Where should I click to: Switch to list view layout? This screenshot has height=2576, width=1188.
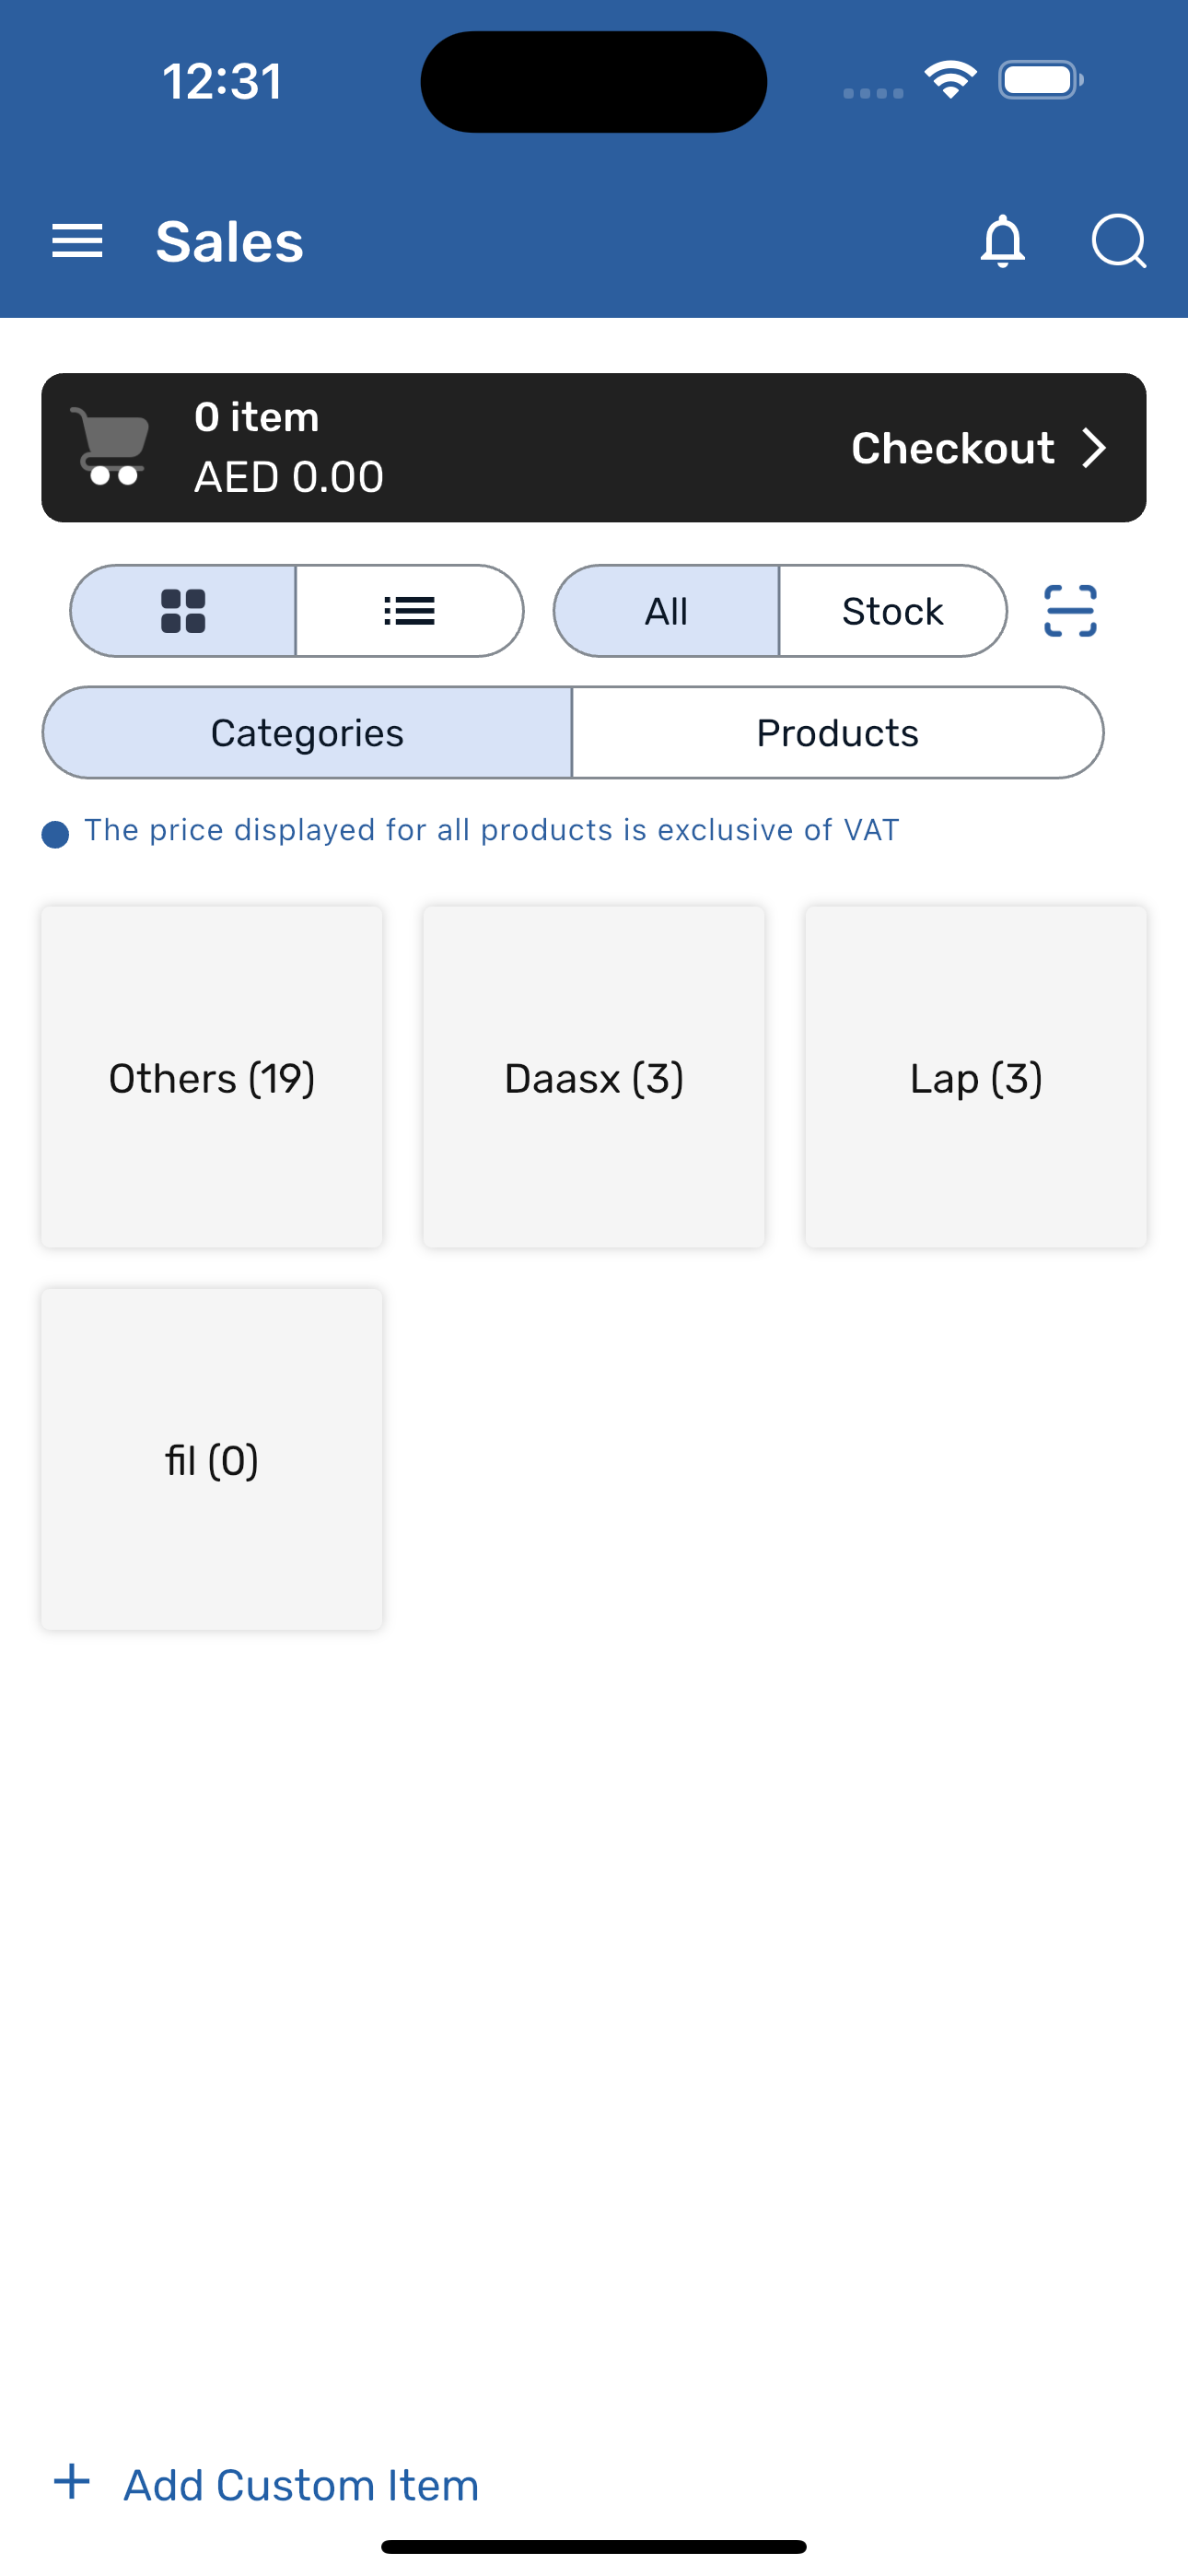click(x=409, y=611)
